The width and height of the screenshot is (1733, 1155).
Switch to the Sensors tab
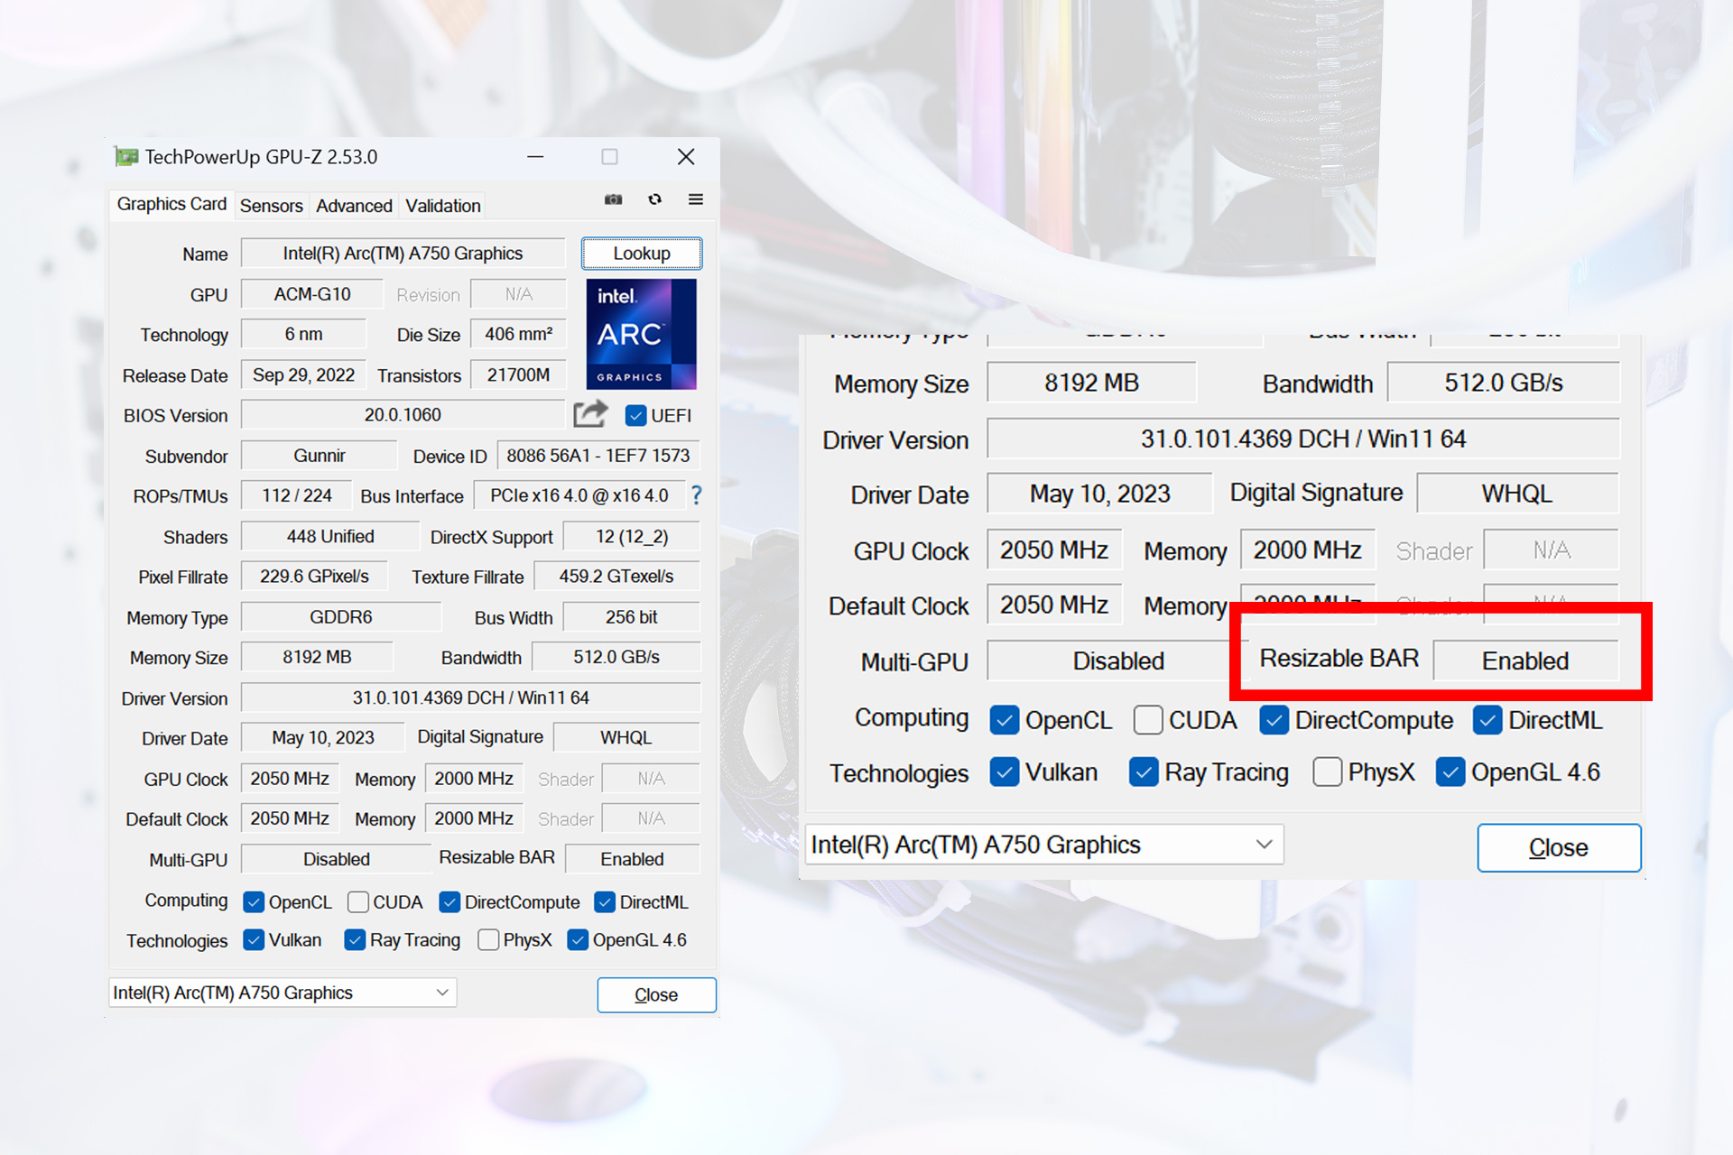pyautogui.click(x=271, y=206)
